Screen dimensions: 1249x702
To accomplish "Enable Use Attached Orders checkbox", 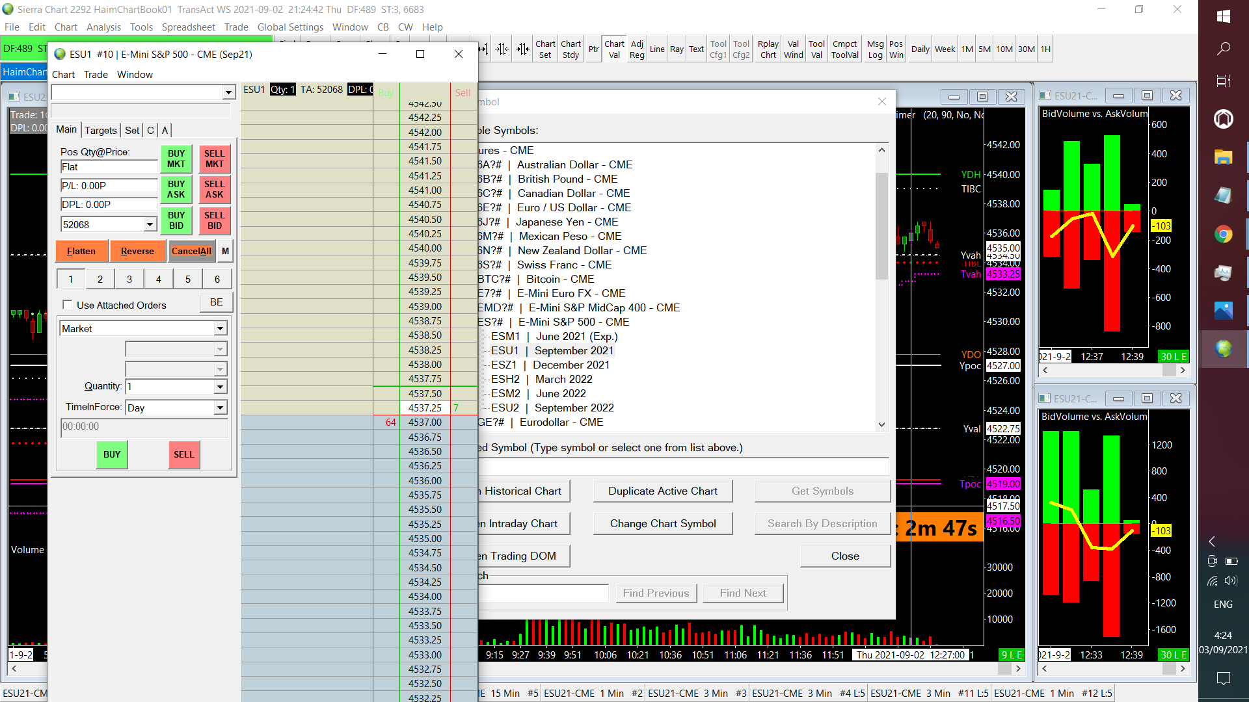I will (x=67, y=305).
